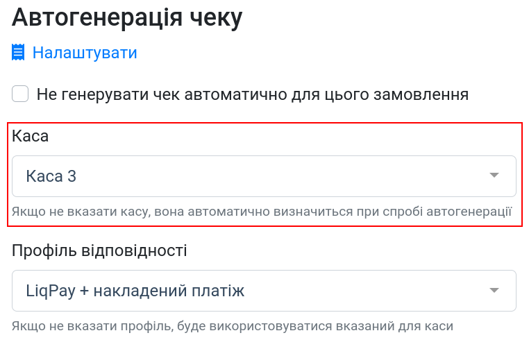Tick the 'Не генерувати чек автоматично' checkbox
529x349 pixels.
[20, 94]
